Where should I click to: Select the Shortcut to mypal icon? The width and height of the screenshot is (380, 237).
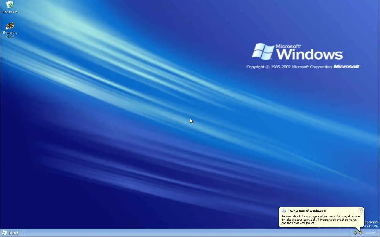point(10,30)
